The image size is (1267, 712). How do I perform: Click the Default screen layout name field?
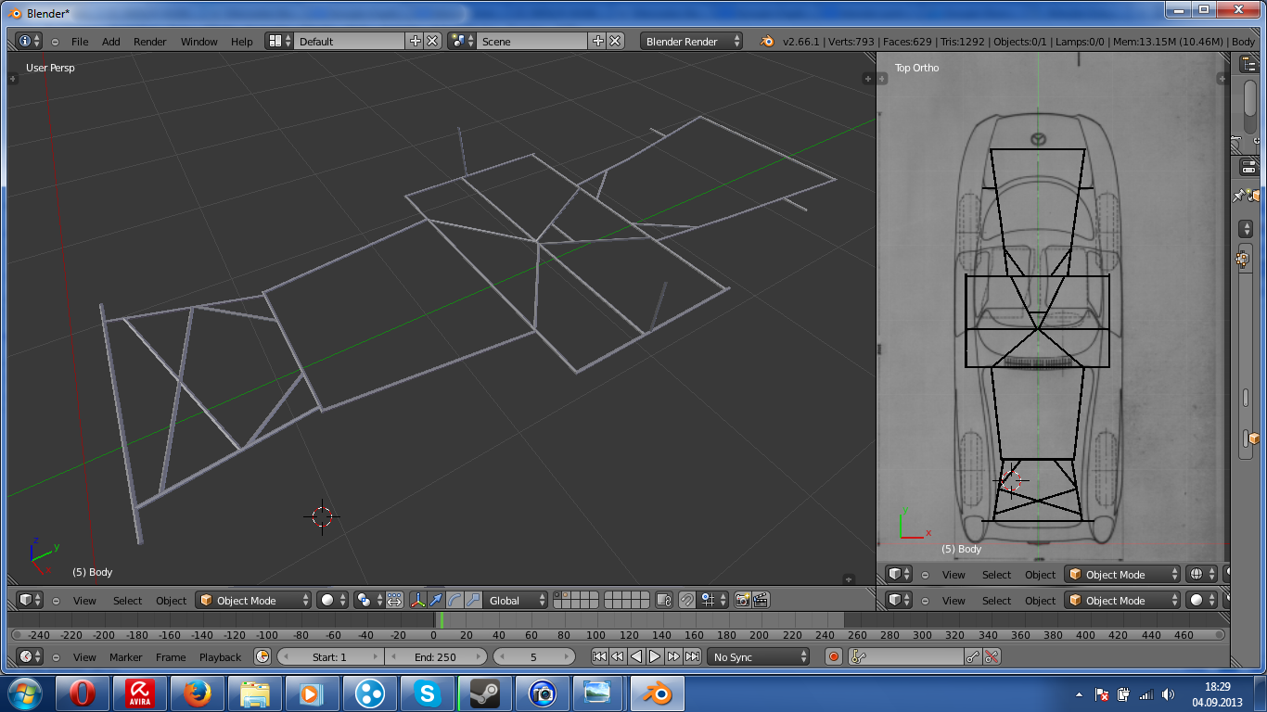pyautogui.click(x=350, y=41)
